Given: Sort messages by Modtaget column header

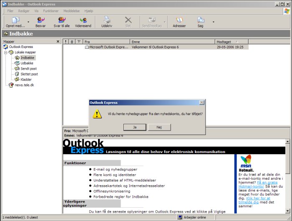Looking at the screenshot, I should 231,42.
